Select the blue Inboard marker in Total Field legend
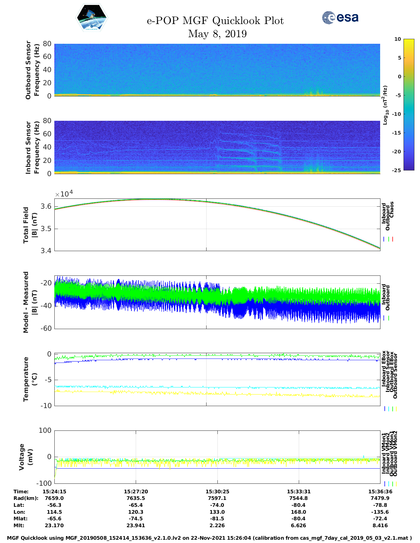 (x=384, y=239)
